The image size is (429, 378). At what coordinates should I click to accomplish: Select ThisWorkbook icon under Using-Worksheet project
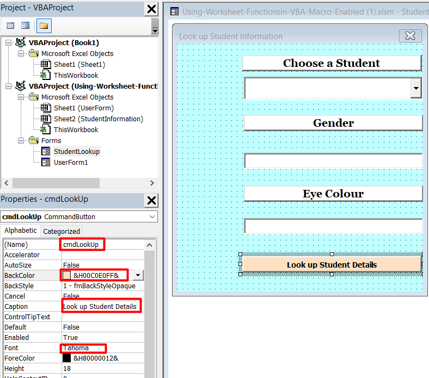click(45, 129)
